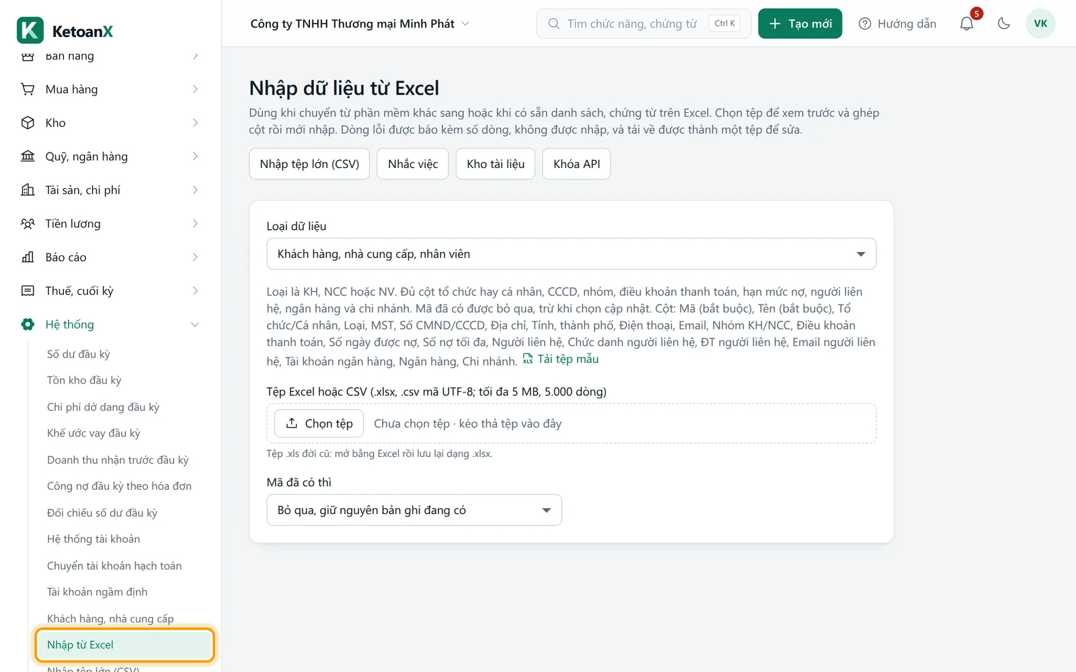Open Khế ước vay đầu kỳ
This screenshot has width=1076, height=672.
[93, 433]
